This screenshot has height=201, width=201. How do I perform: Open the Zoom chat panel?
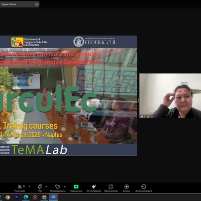coord(40,188)
